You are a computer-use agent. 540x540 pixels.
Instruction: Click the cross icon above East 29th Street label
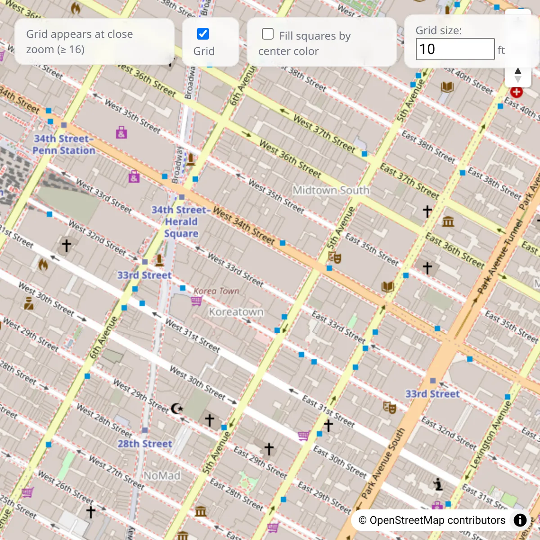pos(269,449)
